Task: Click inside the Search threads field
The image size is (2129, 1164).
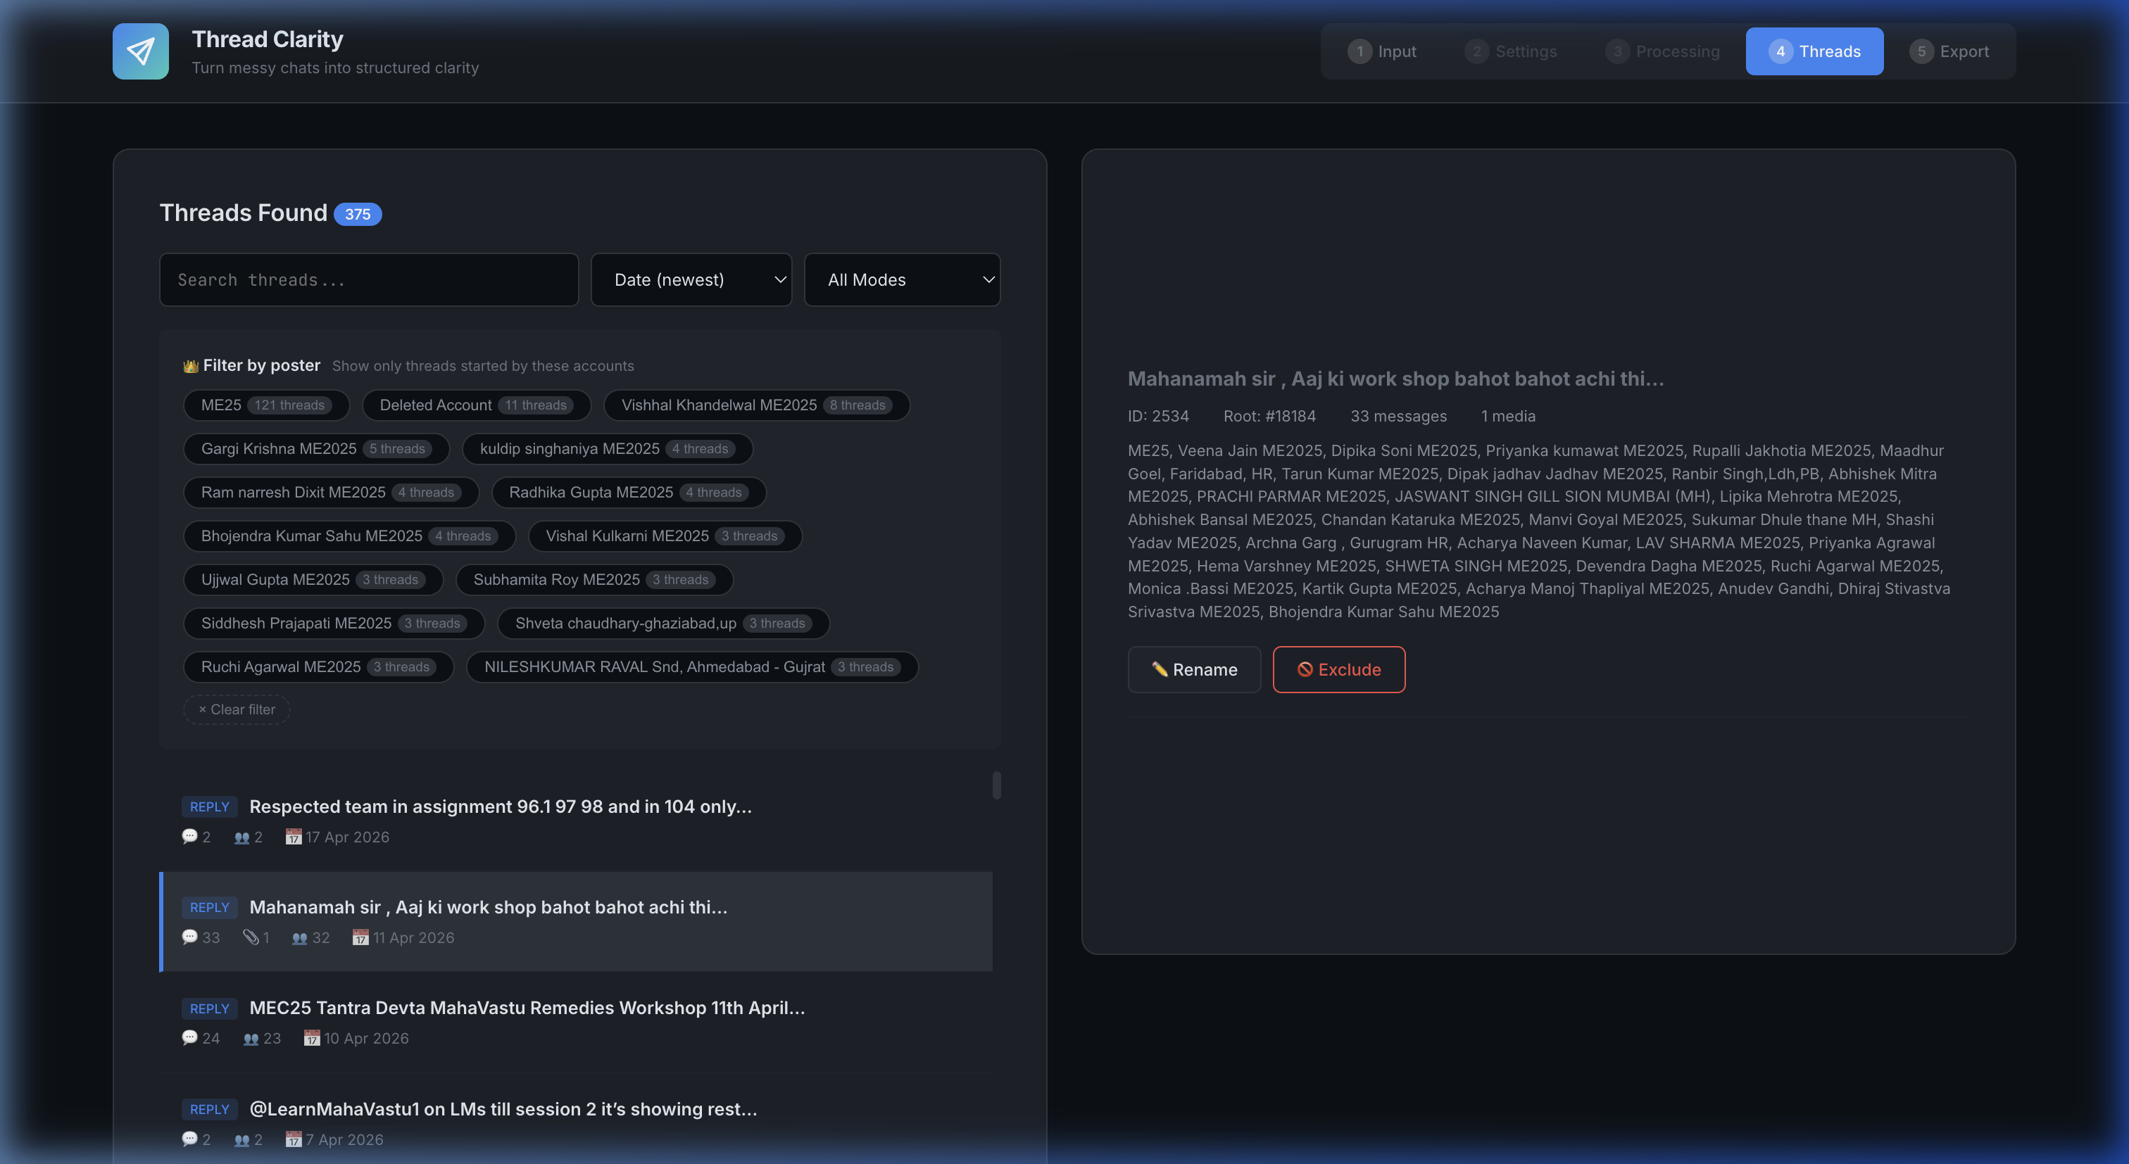Action: 369,279
